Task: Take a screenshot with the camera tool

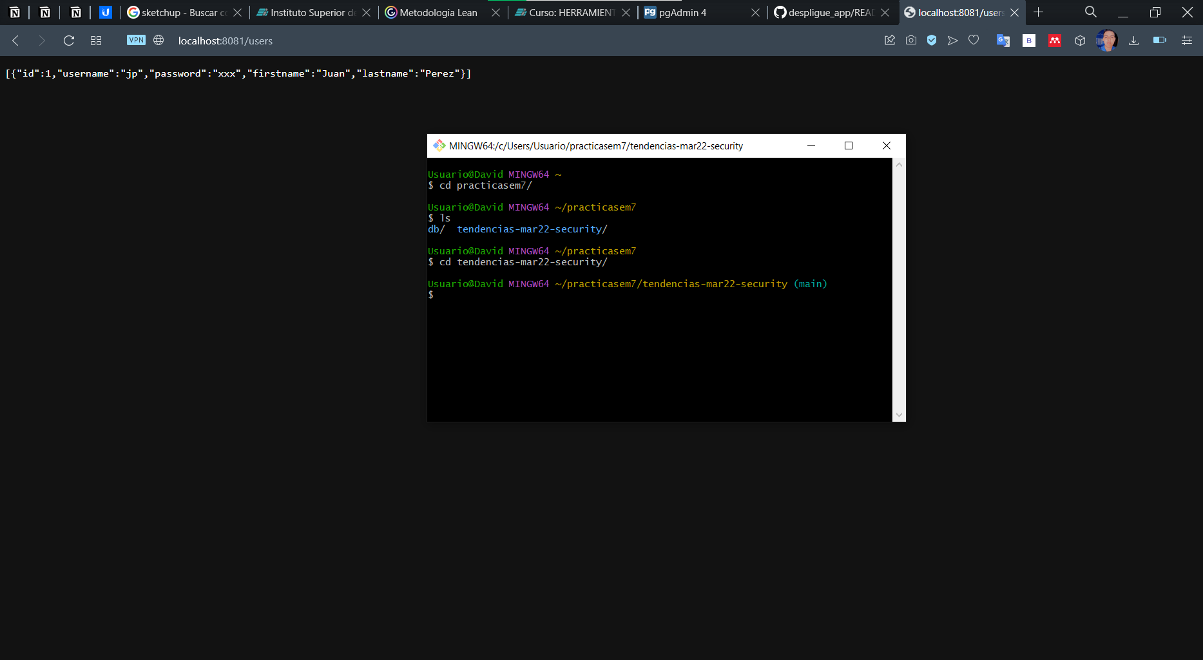Action: pyautogui.click(x=910, y=40)
